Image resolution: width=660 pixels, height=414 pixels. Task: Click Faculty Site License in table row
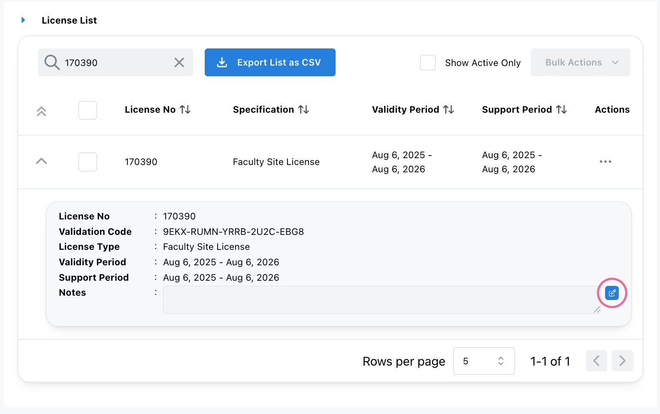click(x=276, y=162)
